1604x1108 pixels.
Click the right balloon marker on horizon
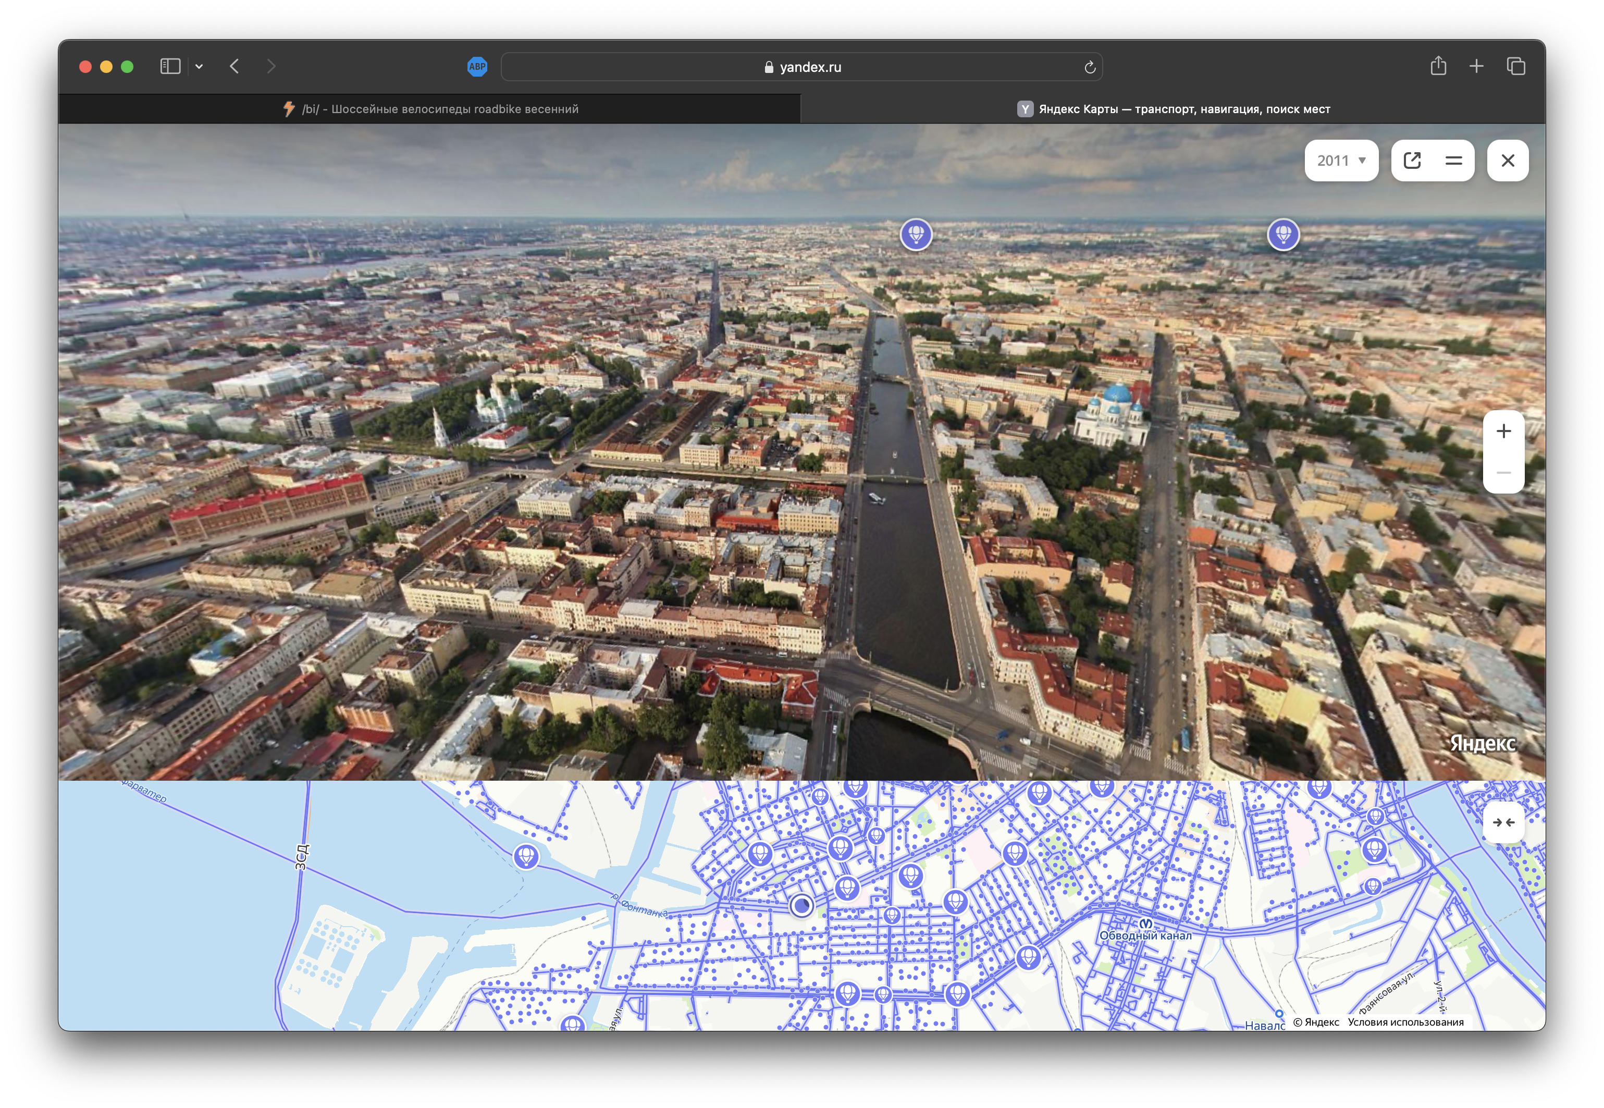(x=1282, y=234)
